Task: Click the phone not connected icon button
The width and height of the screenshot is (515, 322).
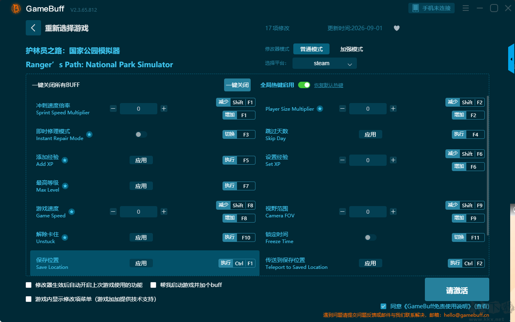Action: click(x=432, y=8)
